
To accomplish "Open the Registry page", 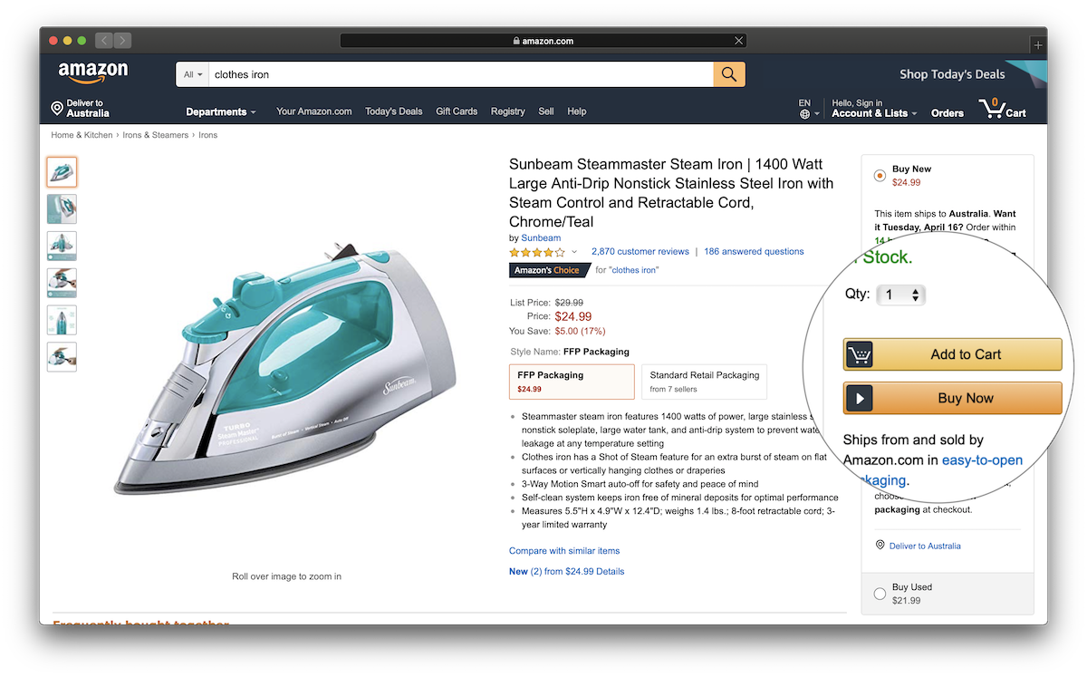I will [x=507, y=111].
